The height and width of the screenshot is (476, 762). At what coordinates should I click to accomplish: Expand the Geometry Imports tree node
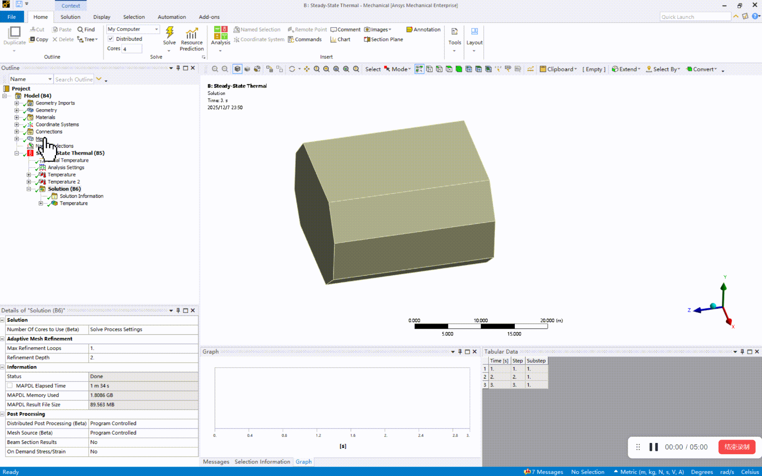point(16,103)
